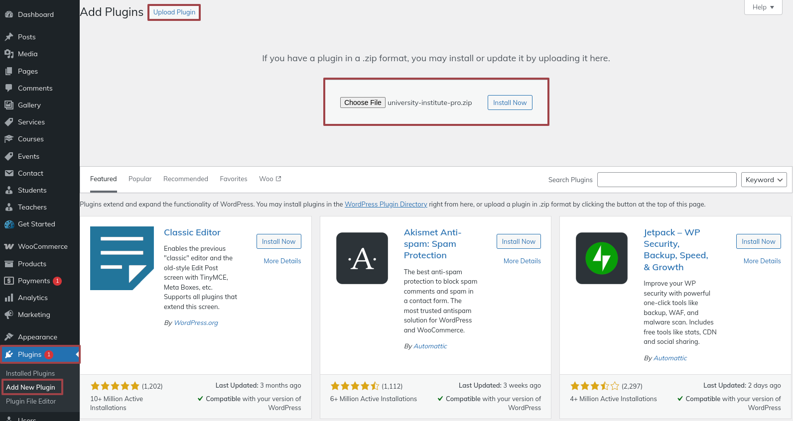Click the Akismet star rating
Viewport: 793px width, 421px height.
click(355, 386)
